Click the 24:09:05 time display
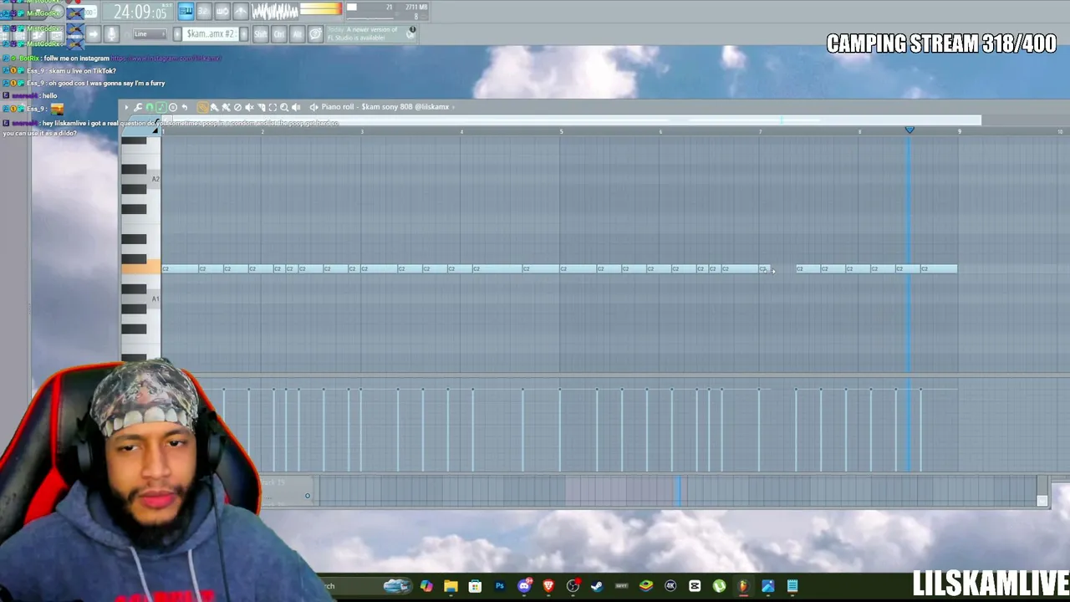Image resolution: width=1070 pixels, height=602 pixels. point(140,13)
